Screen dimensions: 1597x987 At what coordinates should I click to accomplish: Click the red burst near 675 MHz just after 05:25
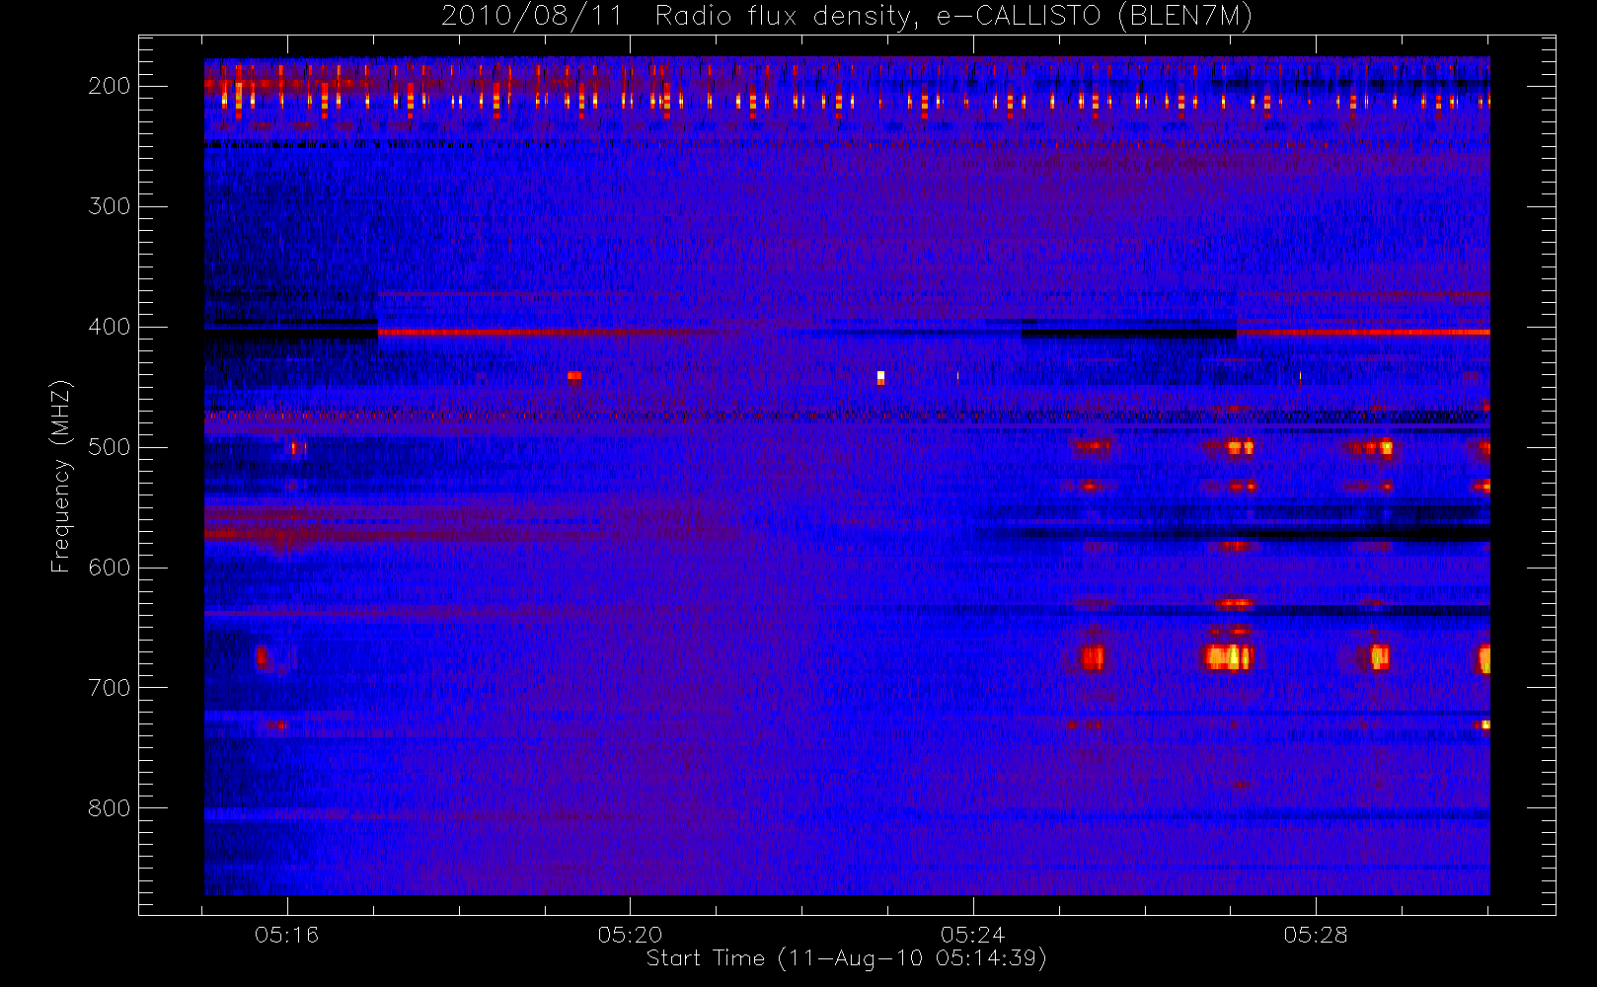(x=1092, y=657)
